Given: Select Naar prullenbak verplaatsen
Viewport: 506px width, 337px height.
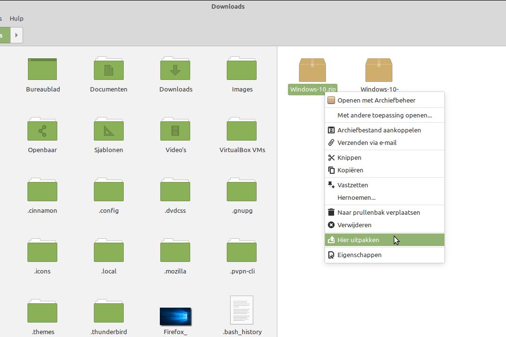Looking at the screenshot, I should (x=378, y=212).
